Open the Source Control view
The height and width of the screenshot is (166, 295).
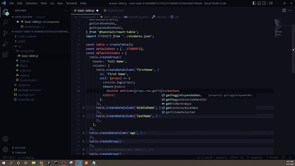click(6, 33)
